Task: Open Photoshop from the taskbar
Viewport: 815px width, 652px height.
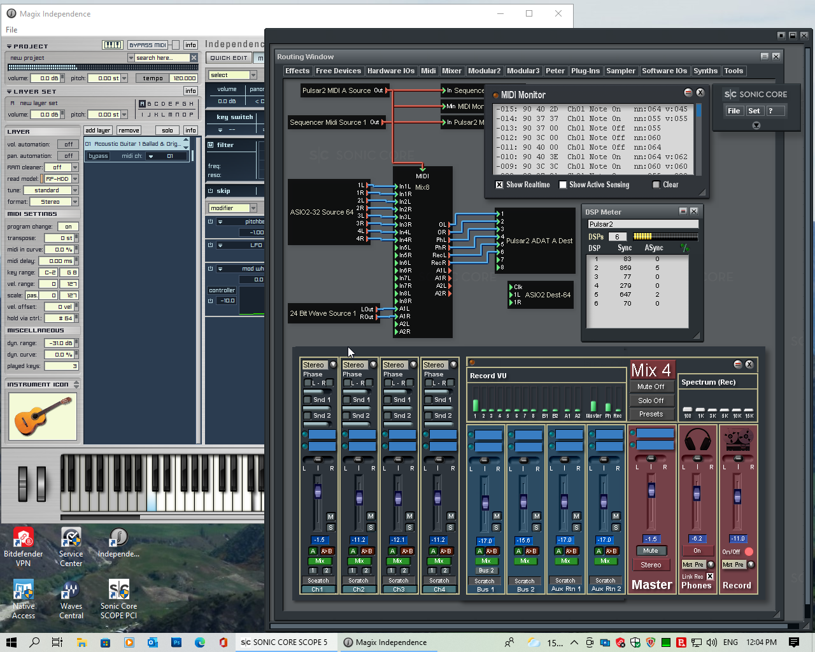Action: click(x=176, y=642)
